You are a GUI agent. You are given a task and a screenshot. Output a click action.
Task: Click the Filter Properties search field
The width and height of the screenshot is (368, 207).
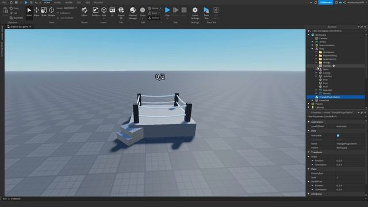point(336,116)
